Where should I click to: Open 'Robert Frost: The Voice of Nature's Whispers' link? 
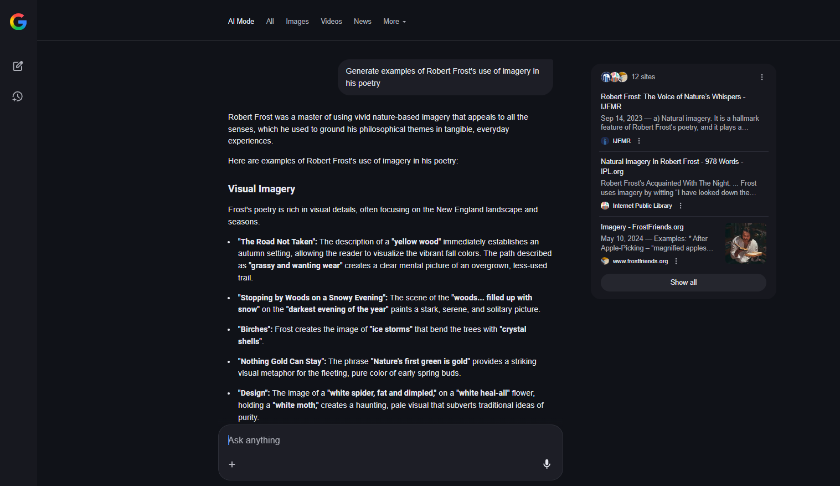[673, 101]
